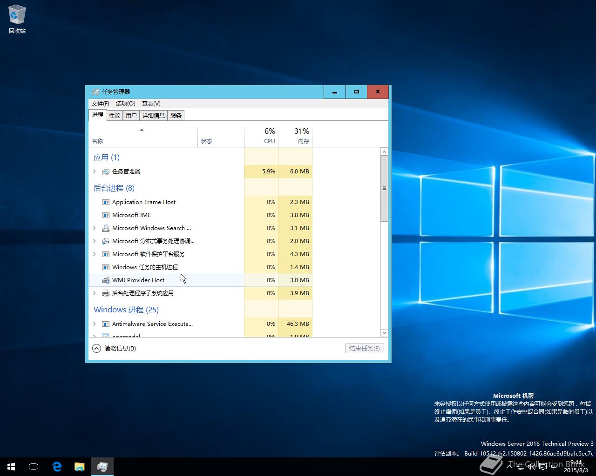The image size is (596, 476).
Task: Open the 查看(V) menu
Action: [x=151, y=104]
